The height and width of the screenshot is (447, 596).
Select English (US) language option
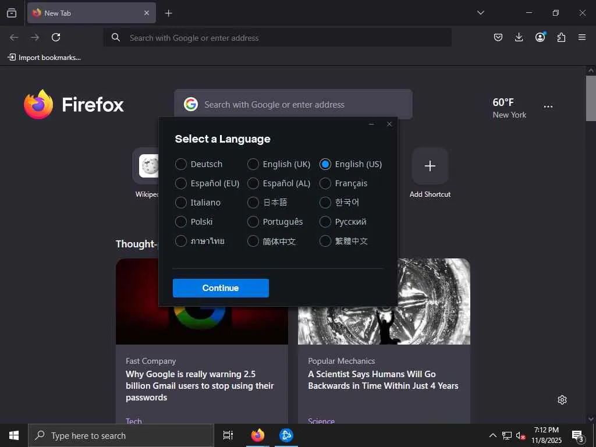351,164
